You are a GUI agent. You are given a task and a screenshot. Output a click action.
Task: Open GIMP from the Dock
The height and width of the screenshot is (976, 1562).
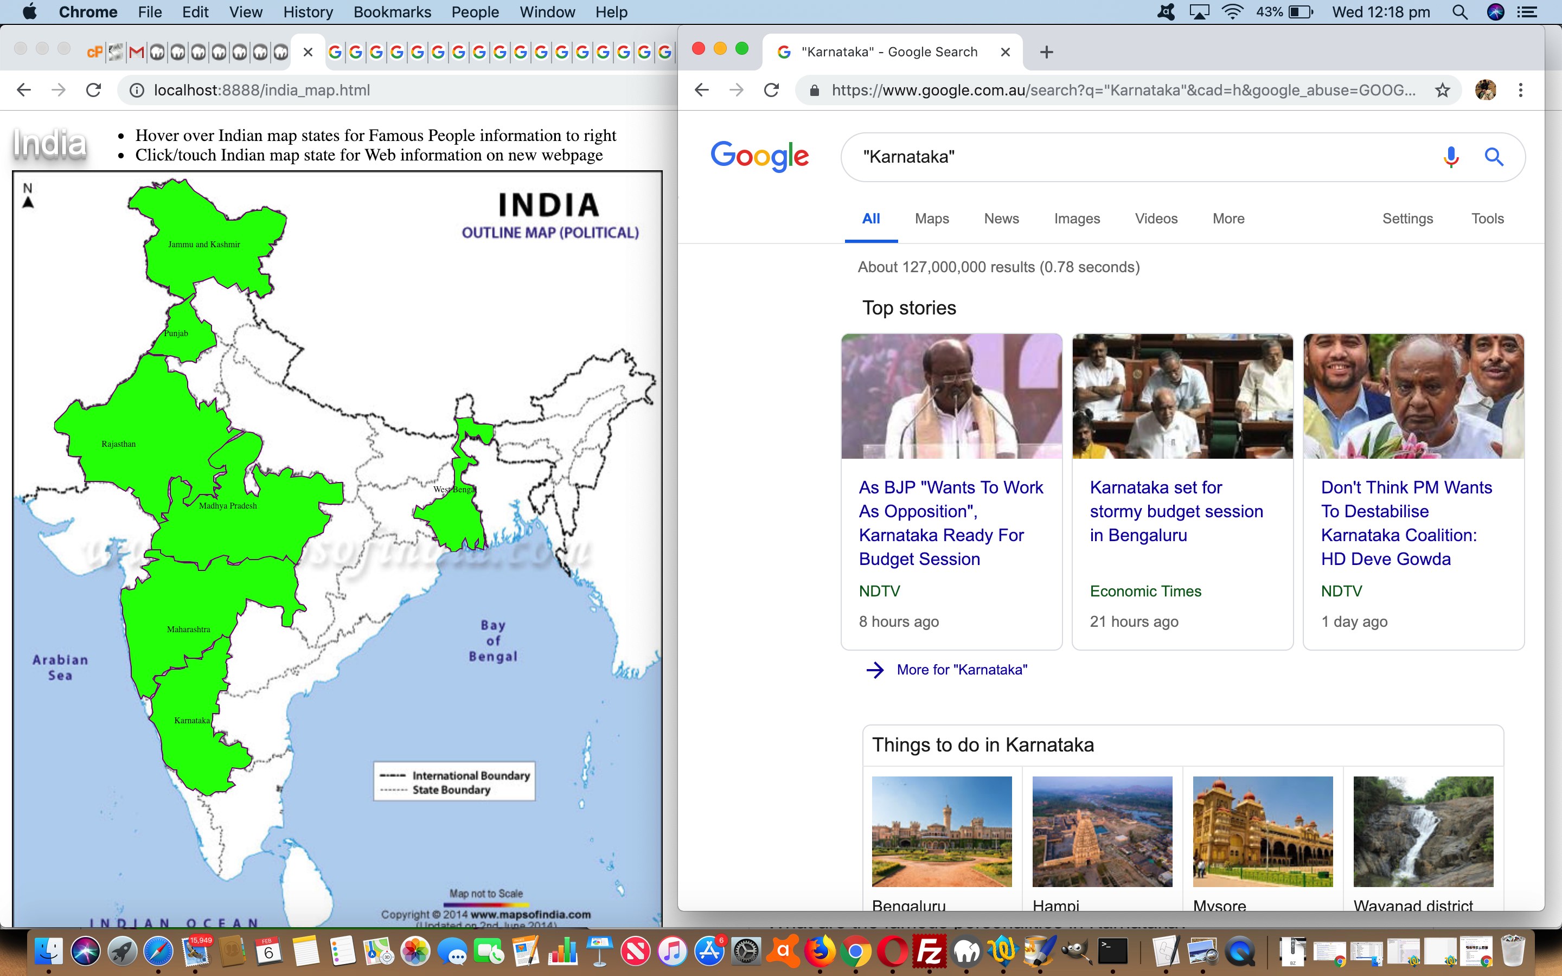(x=1077, y=952)
